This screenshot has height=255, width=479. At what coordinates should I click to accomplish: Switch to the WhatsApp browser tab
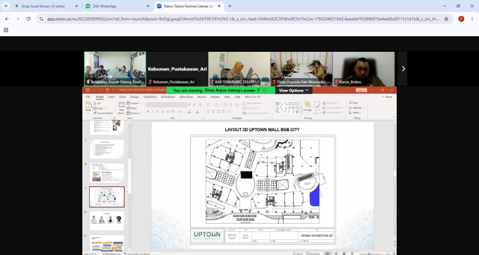pyautogui.click(x=115, y=6)
